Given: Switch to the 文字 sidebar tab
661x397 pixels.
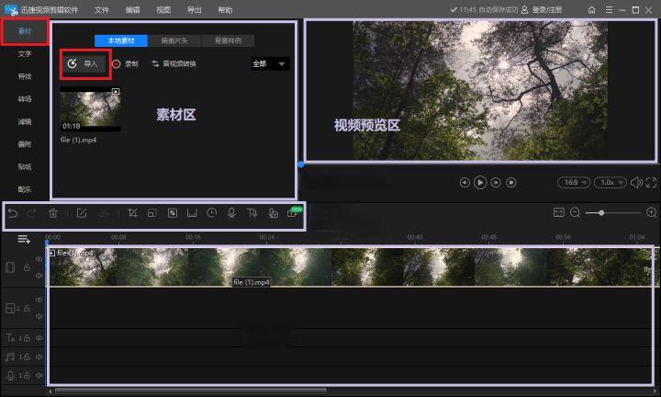Looking at the screenshot, I should 25,54.
